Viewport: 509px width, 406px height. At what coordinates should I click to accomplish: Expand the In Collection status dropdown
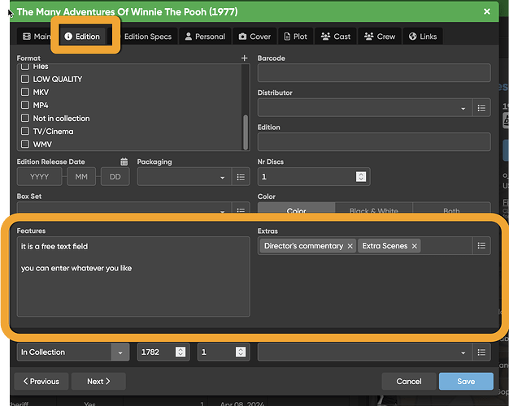point(120,352)
